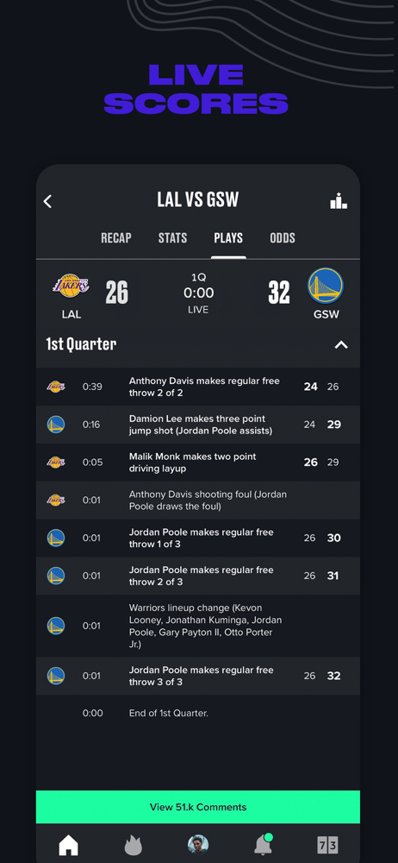Select the PLAYS tab

click(x=228, y=238)
